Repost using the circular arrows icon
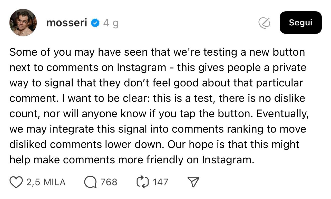 (x=142, y=182)
